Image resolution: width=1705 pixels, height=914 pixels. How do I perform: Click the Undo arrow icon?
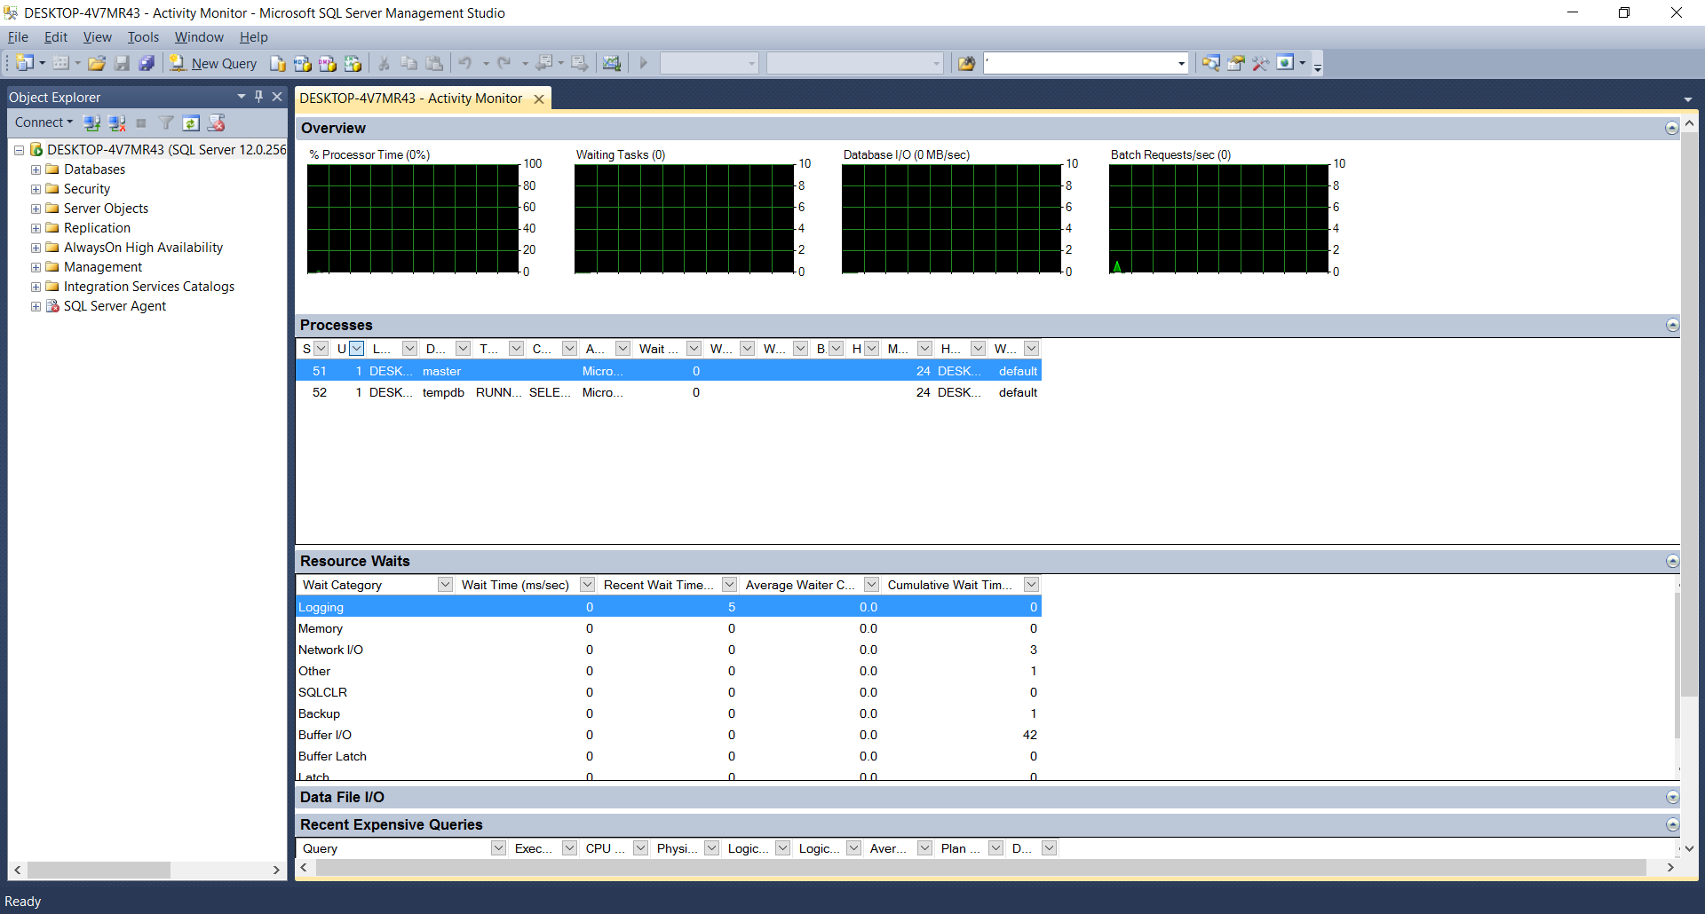click(x=464, y=63)
